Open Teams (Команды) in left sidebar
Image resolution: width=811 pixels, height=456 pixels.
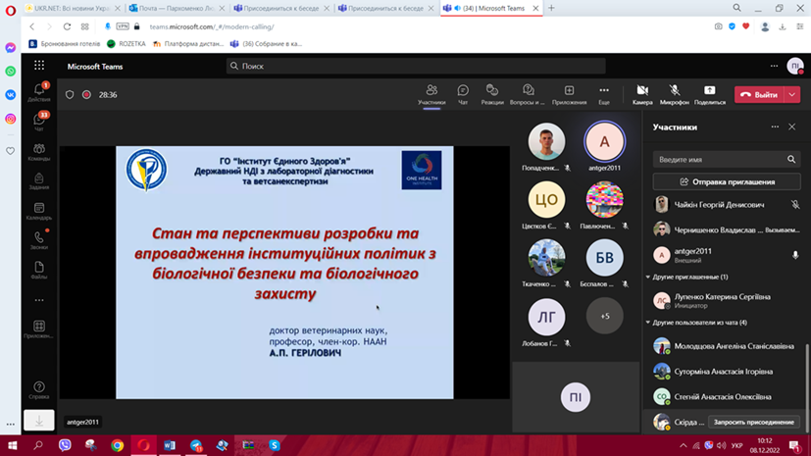pos(39,152)
